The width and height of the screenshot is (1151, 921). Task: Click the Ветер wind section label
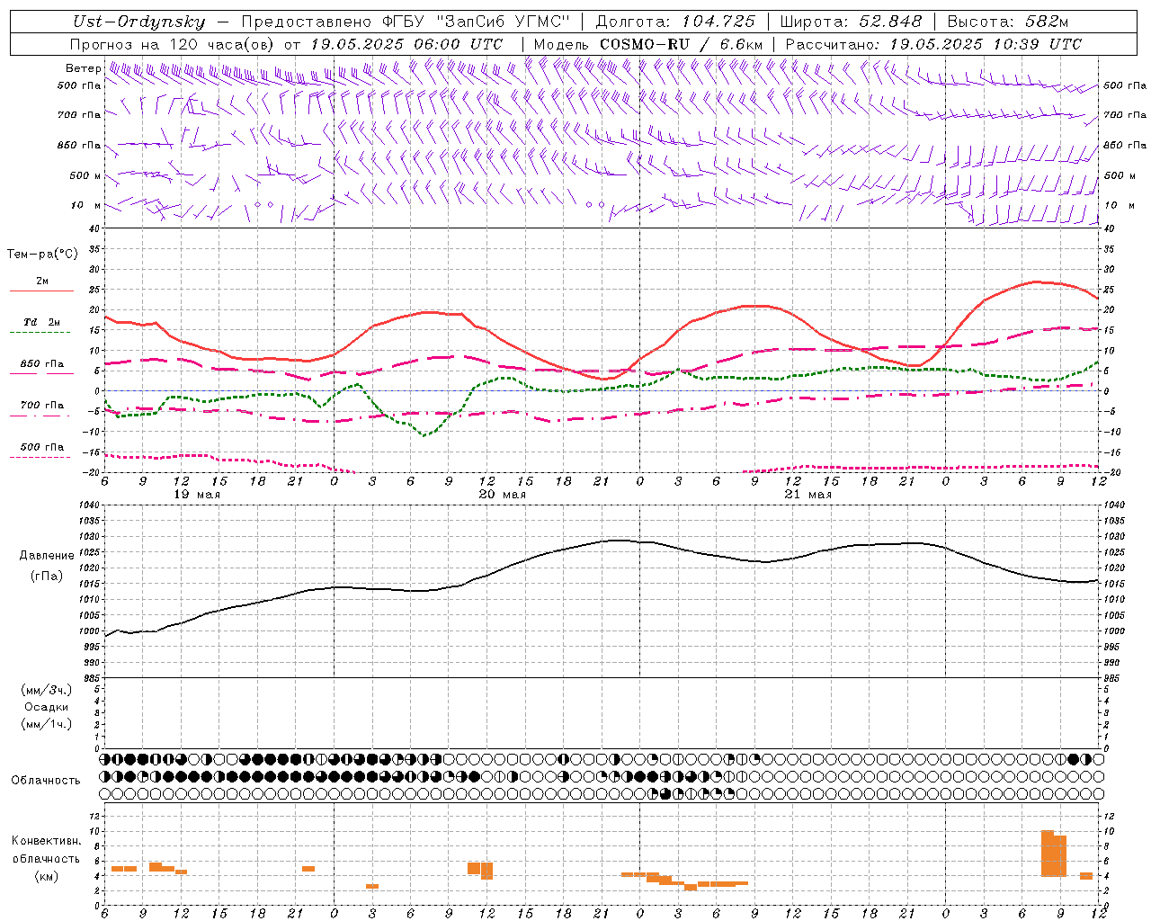(x=83, y=67)
